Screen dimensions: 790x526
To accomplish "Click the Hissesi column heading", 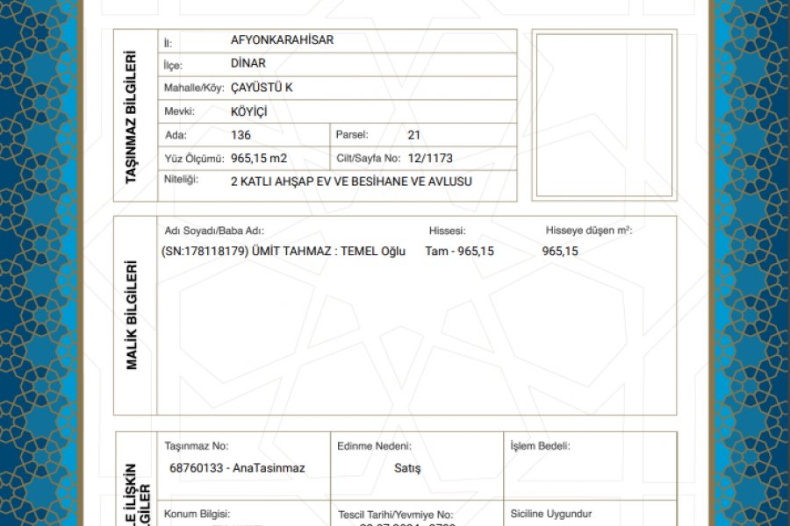I will point(448,231).
